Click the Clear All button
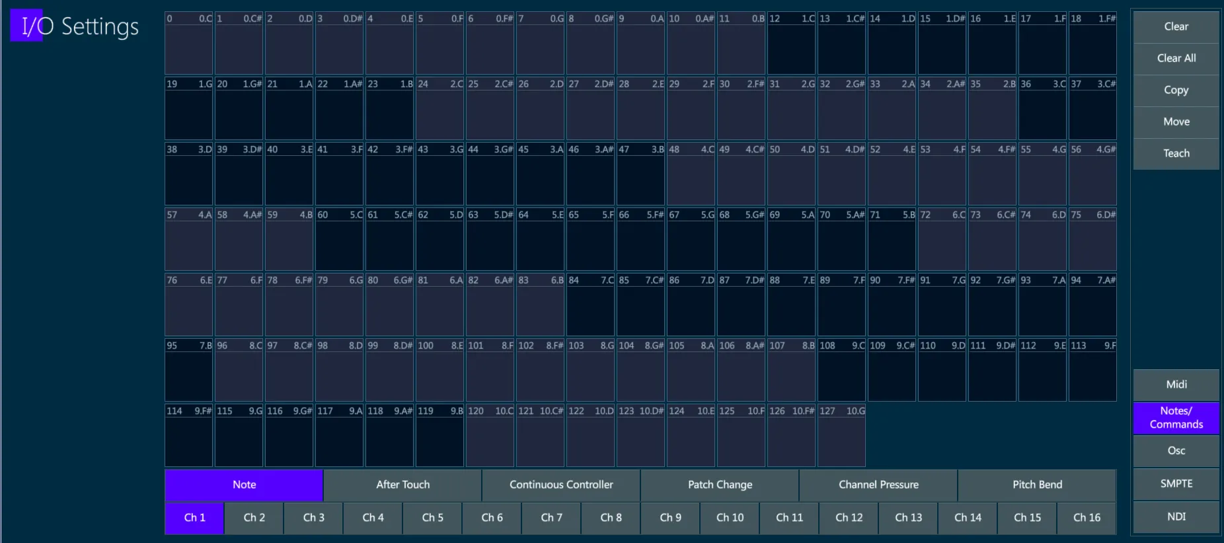Viewport: 1224px width, 543px height. tap(1176, 59)
